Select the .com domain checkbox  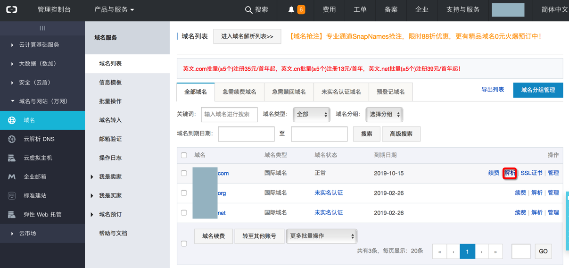[x=184, y=173]
